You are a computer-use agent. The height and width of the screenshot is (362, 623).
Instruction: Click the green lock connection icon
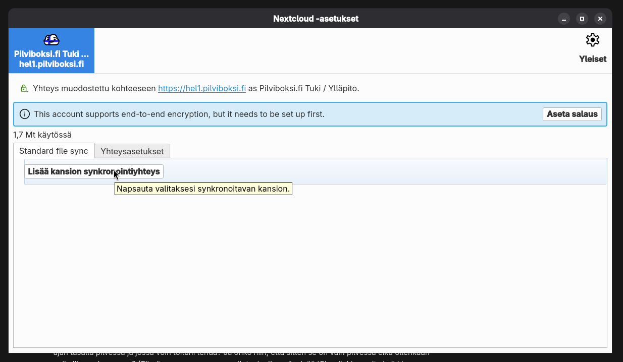[x=24, y=88]
